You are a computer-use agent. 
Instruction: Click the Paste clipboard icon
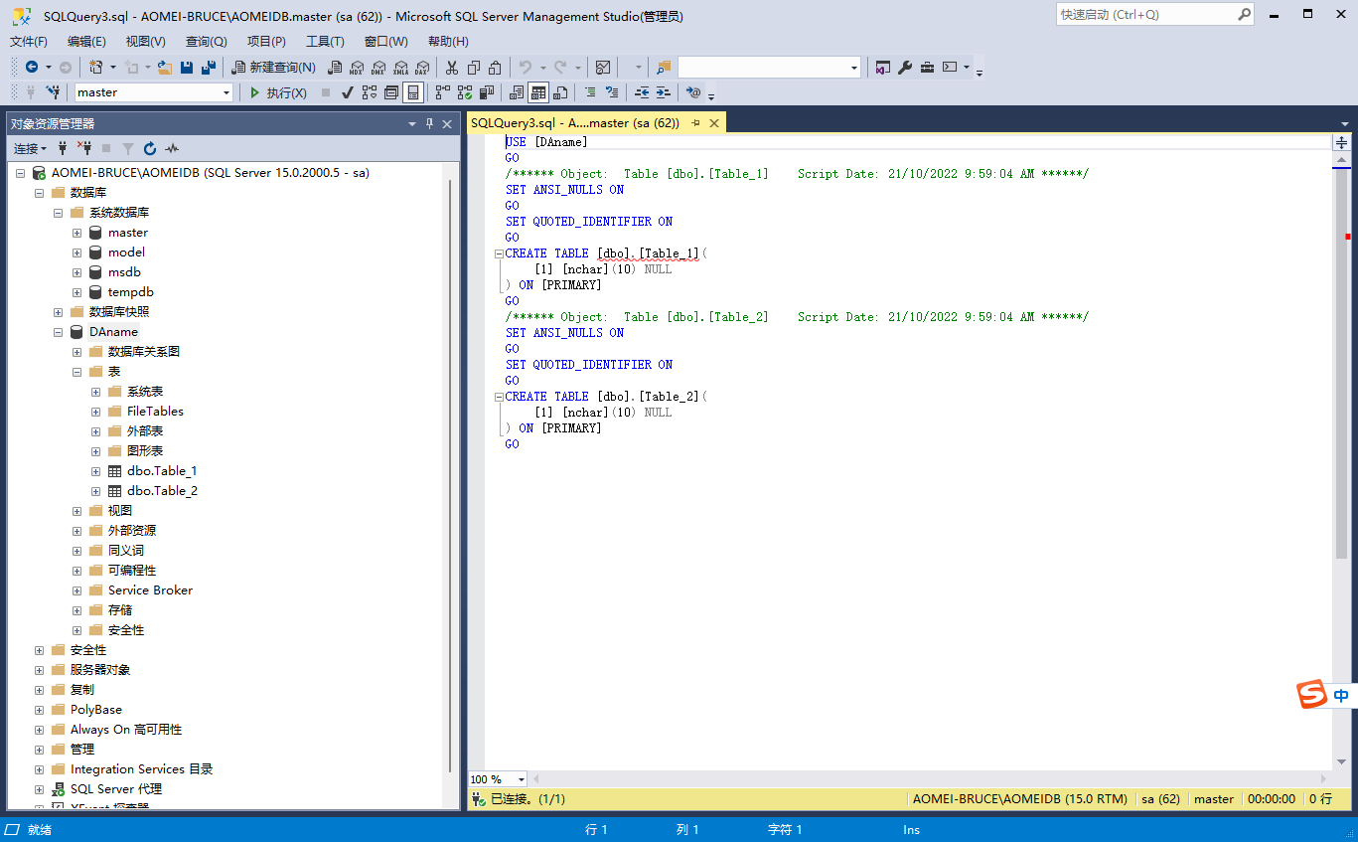coord(496,67)
